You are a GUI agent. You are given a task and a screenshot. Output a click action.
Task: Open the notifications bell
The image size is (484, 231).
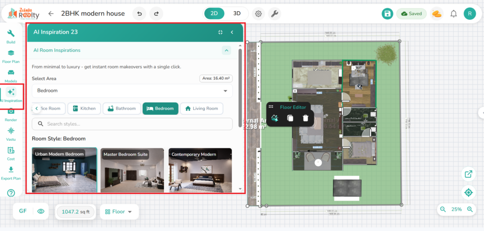pyautogui.click(x=454, y=14)
